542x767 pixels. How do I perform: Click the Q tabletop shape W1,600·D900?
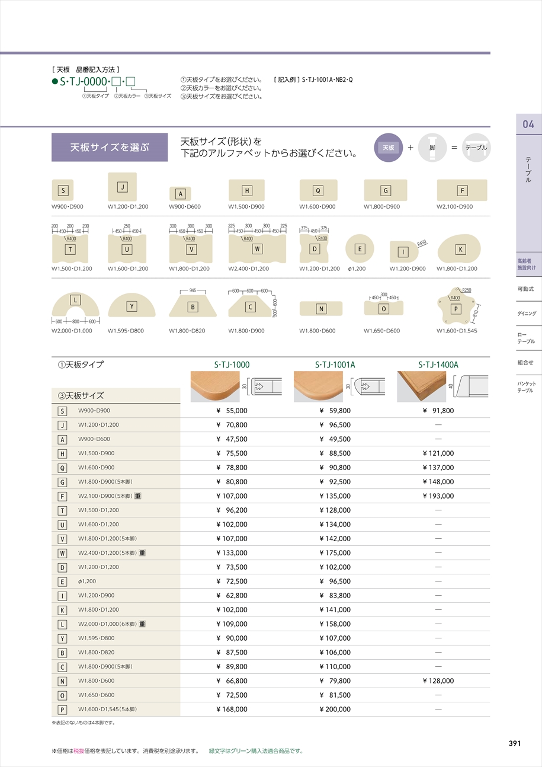[x=318, y=190]
